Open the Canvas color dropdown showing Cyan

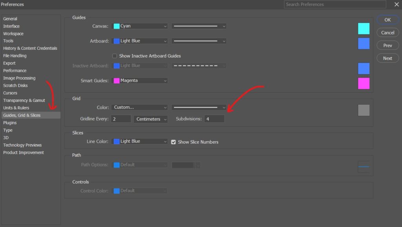[x=140, y=26]
